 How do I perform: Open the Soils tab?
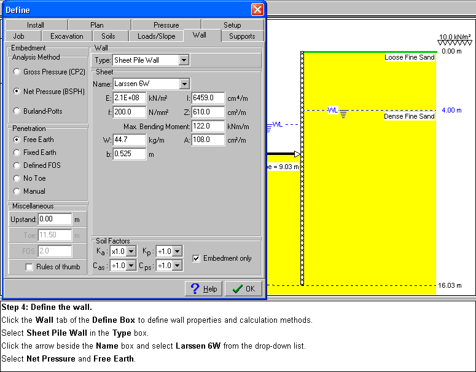[x=108, y=36]
